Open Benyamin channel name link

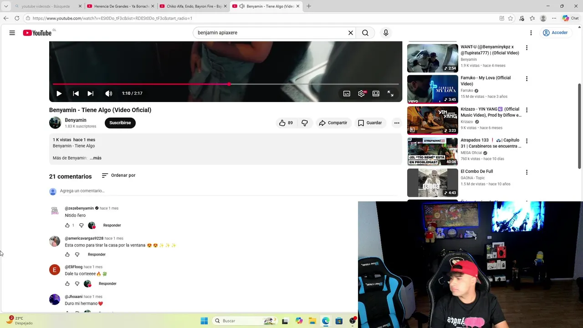tap(76, 120)
